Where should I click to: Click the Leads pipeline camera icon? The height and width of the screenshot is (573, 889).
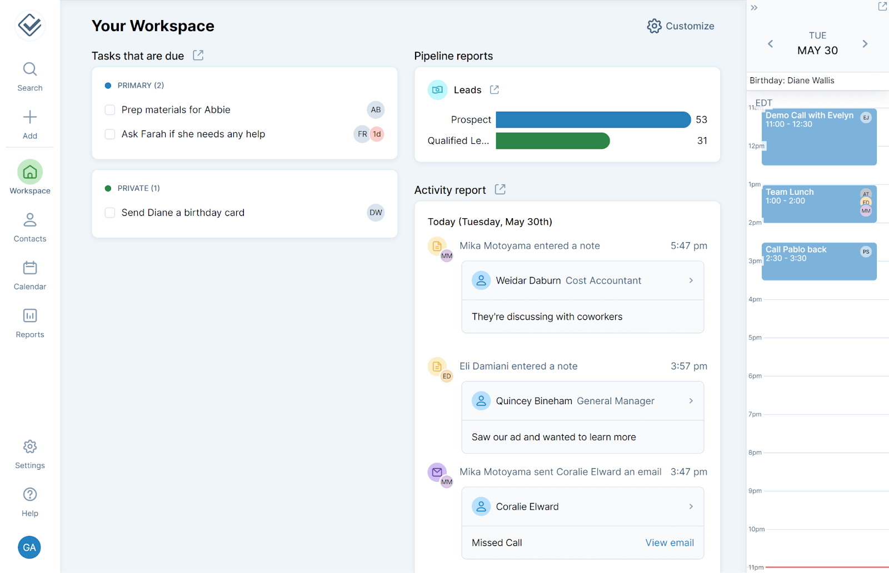click(x=437, y=89)
